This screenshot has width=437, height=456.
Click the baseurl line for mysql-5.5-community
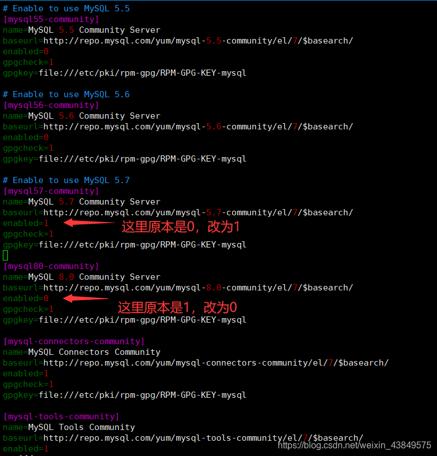[178, 41]
